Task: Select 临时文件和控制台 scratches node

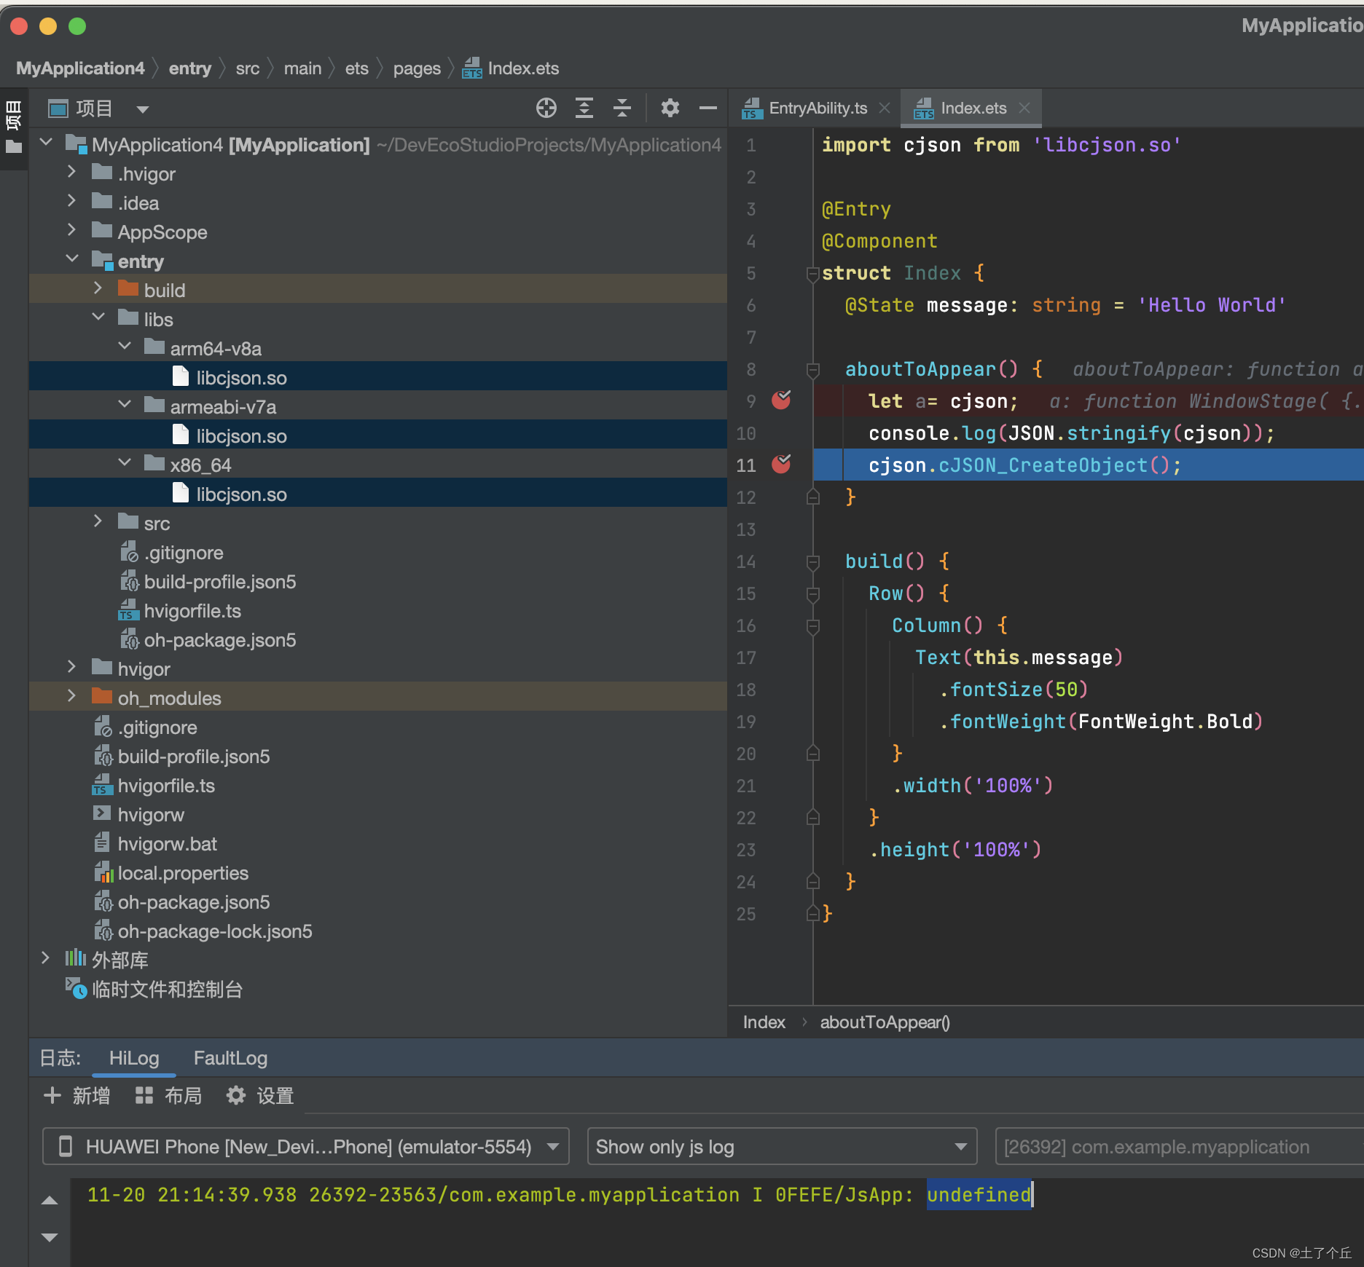Action: pyautogui.click(x=167, y=990)
